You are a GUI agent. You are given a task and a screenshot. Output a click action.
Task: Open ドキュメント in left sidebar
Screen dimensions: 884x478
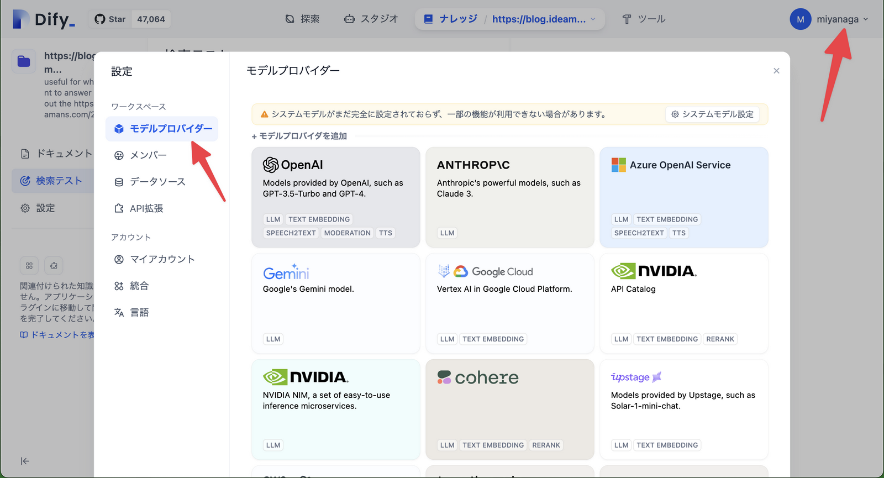coord(53,154)
